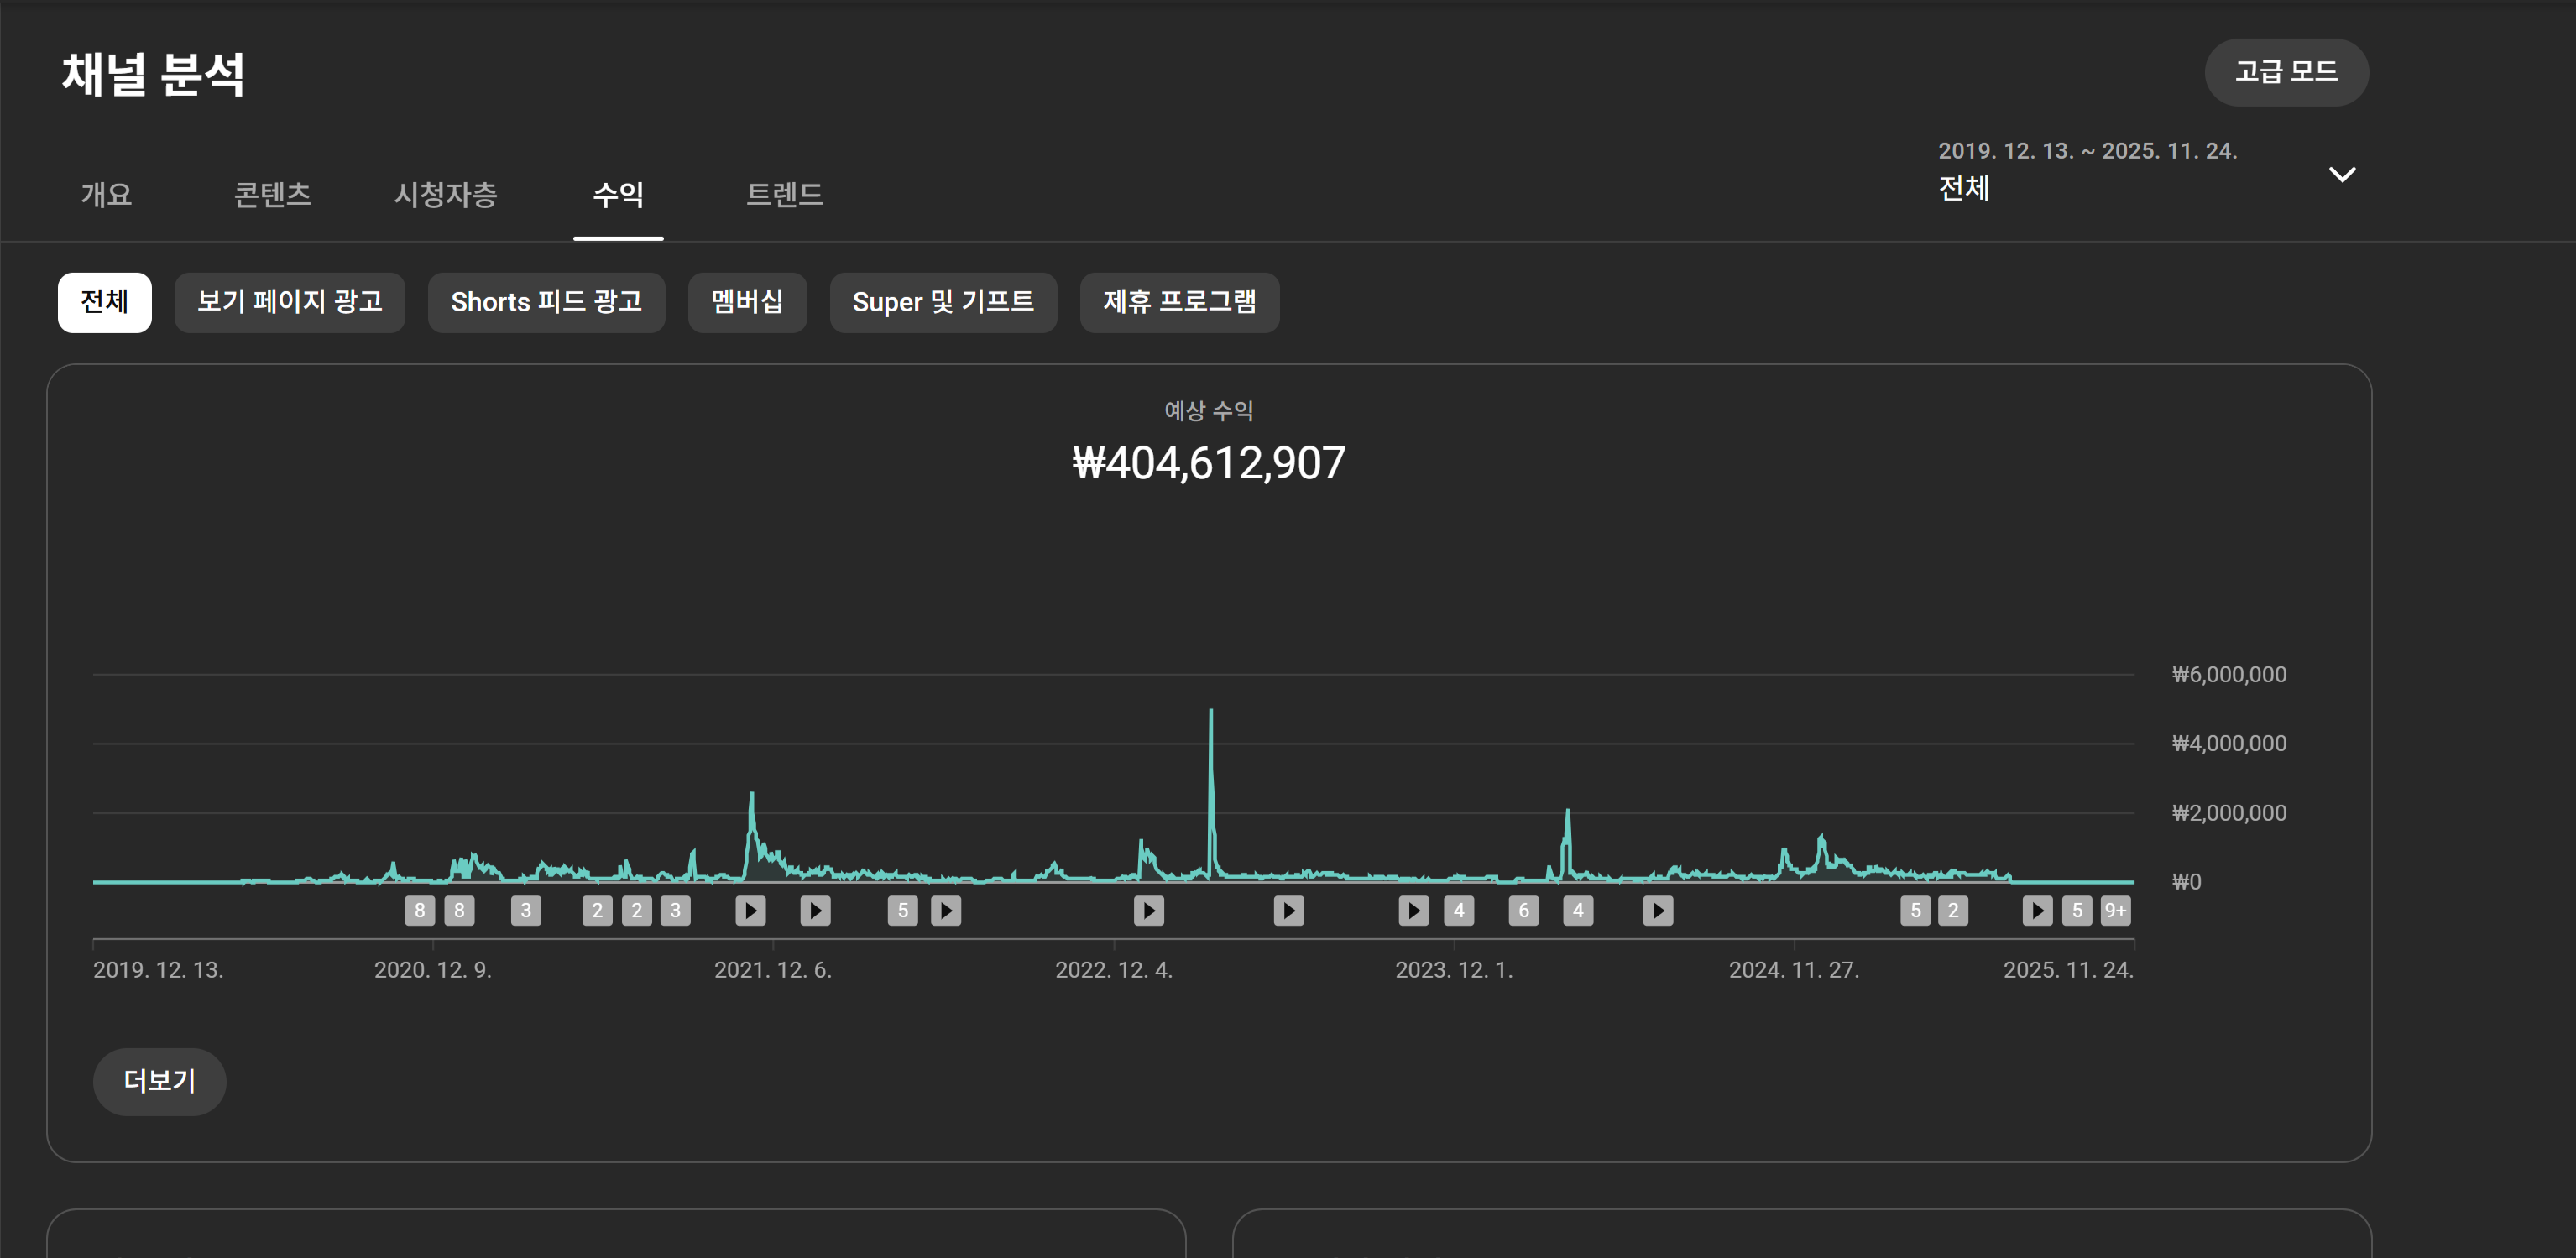
Task: Click the first 8 badge on timeline
Action: tap(419, 910)
